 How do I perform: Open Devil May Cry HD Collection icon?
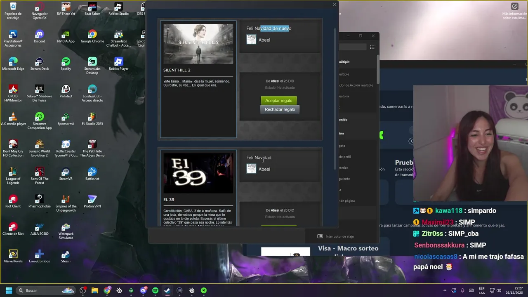13,148
